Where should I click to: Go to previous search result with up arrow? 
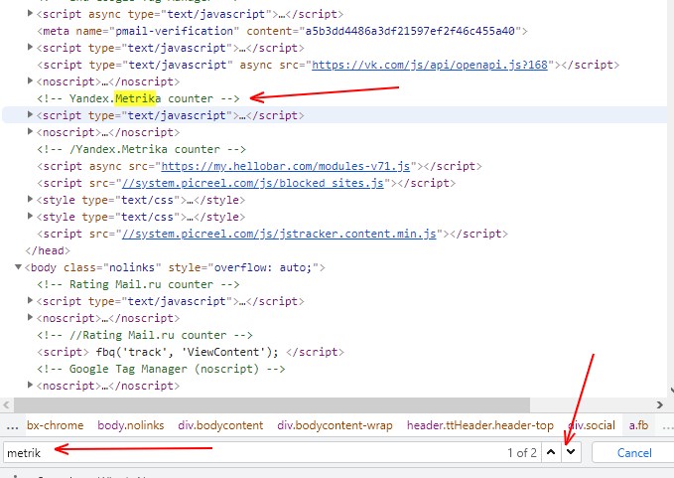(551, 452)
